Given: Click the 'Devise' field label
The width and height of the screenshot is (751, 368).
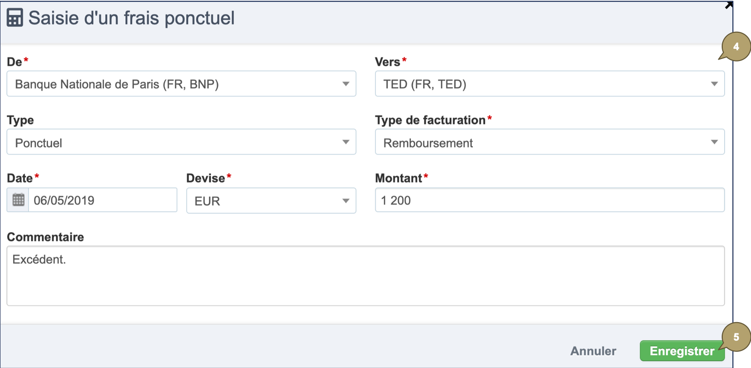Looking at the screenshot, I should tap(205, 178).
